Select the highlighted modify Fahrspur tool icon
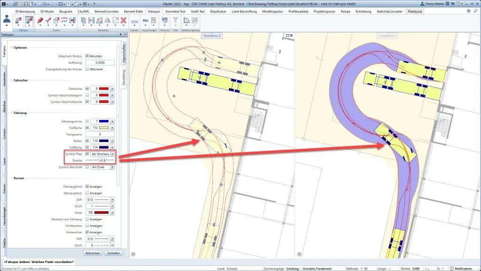This screenshot has height=271, width=481. pos(29,20)
